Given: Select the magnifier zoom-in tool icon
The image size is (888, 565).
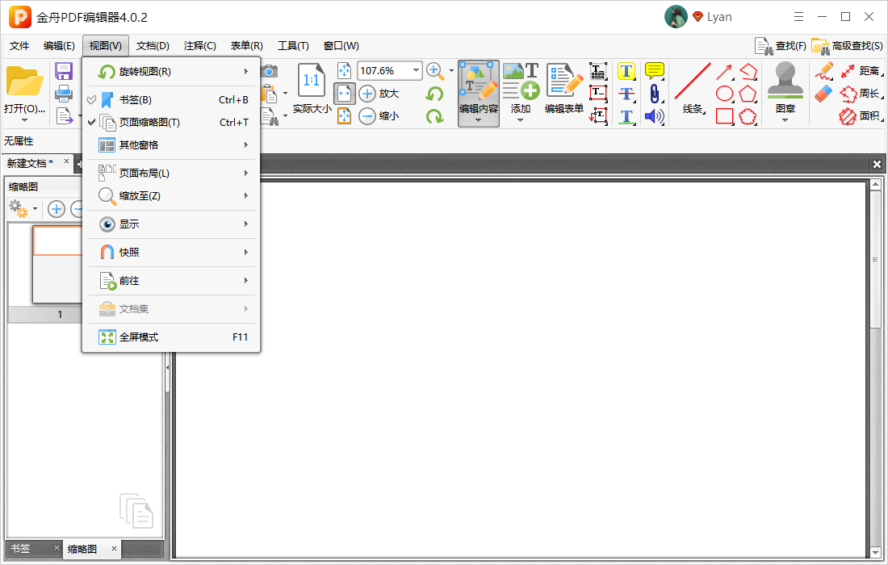Looking at the screenshot, I should [x=435, y=71].
